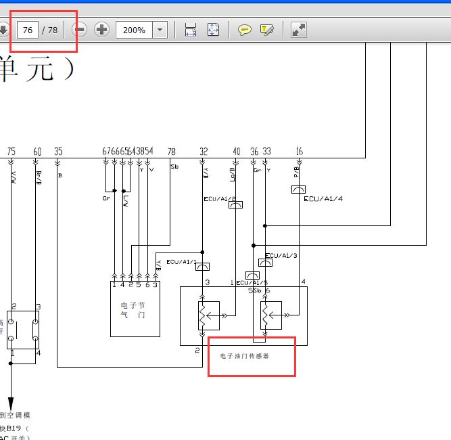Screen dimensions: 451x440
Task: Add a sticky note comment
Action: (245, 30)
